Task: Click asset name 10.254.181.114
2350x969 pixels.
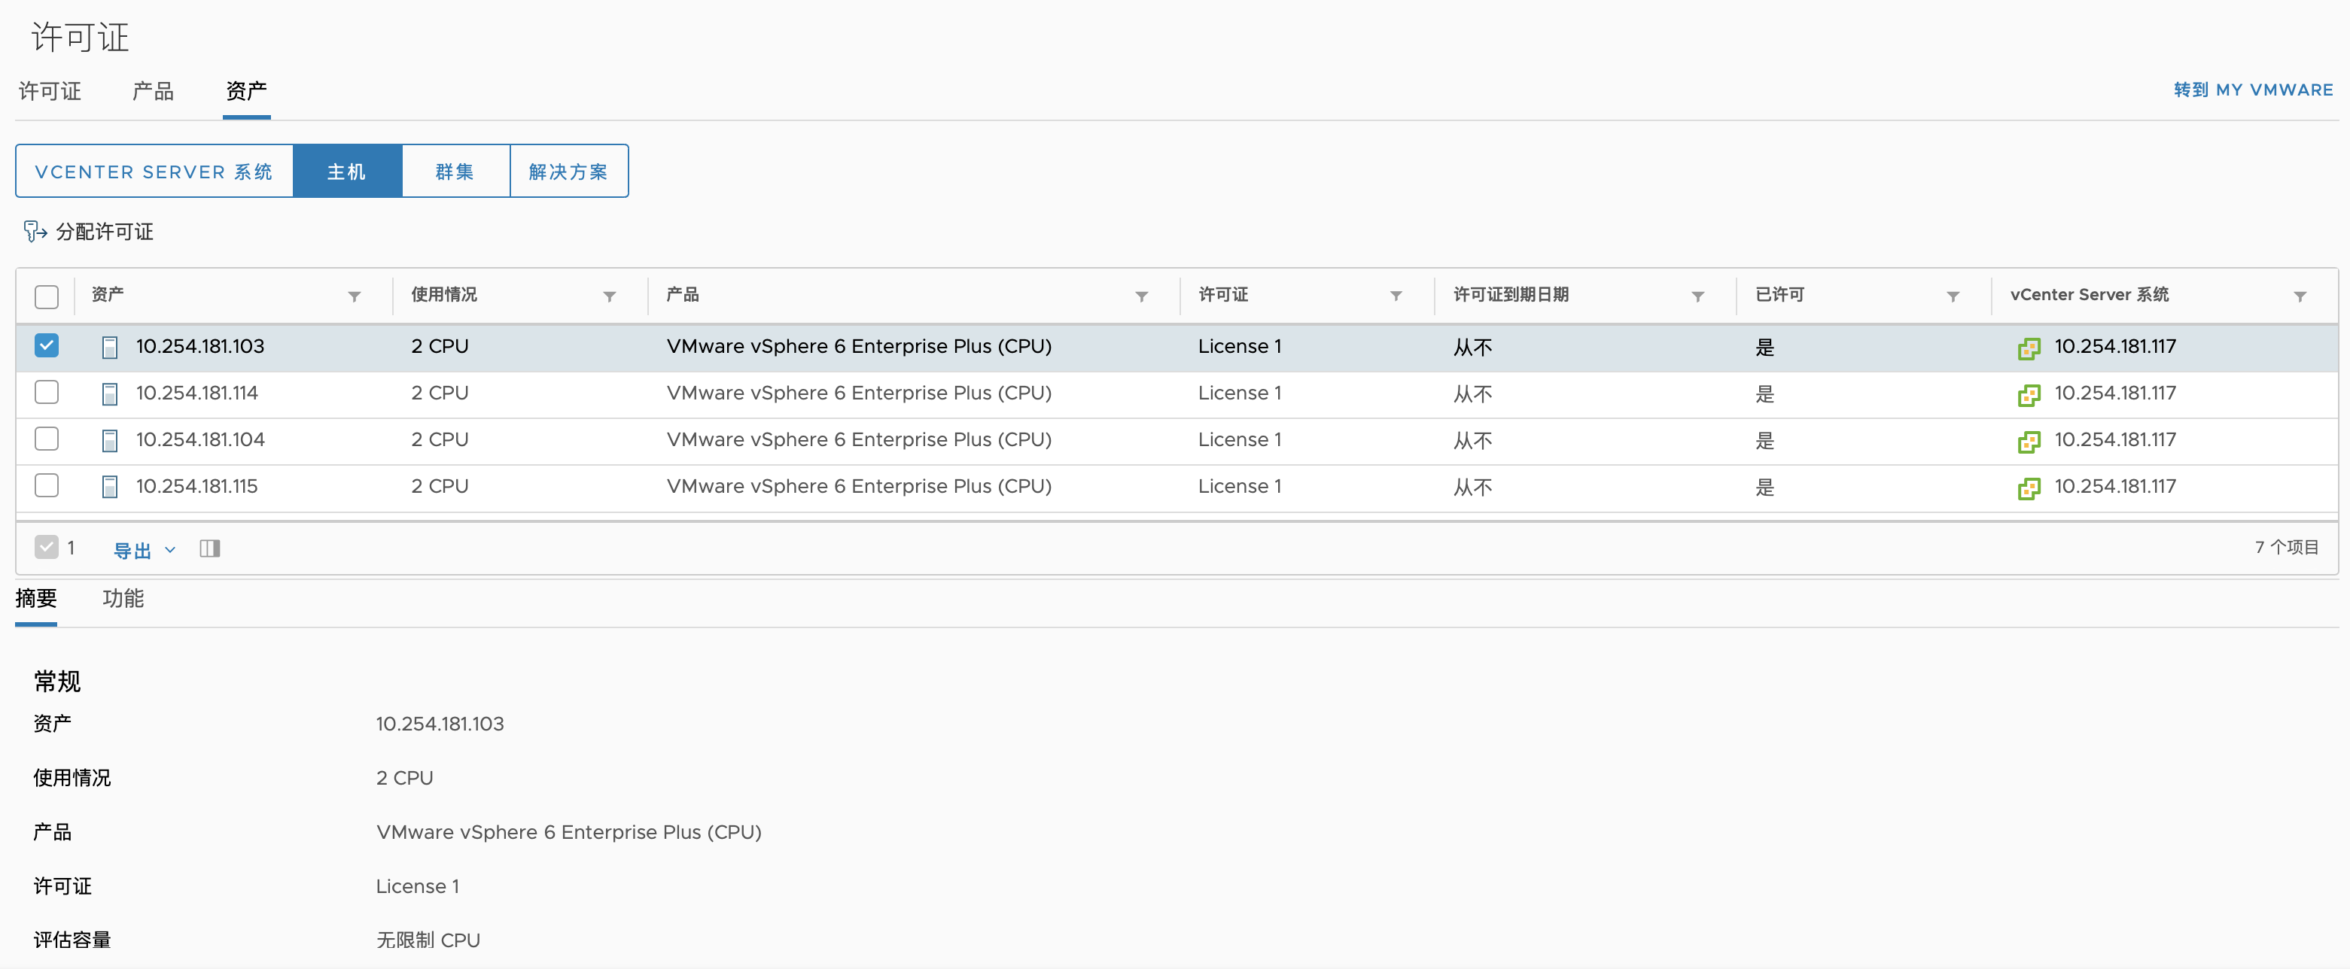Action: (197, 393)
